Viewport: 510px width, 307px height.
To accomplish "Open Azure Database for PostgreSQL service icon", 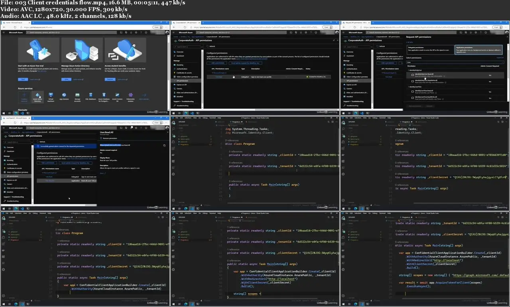I will click(104, 97).
